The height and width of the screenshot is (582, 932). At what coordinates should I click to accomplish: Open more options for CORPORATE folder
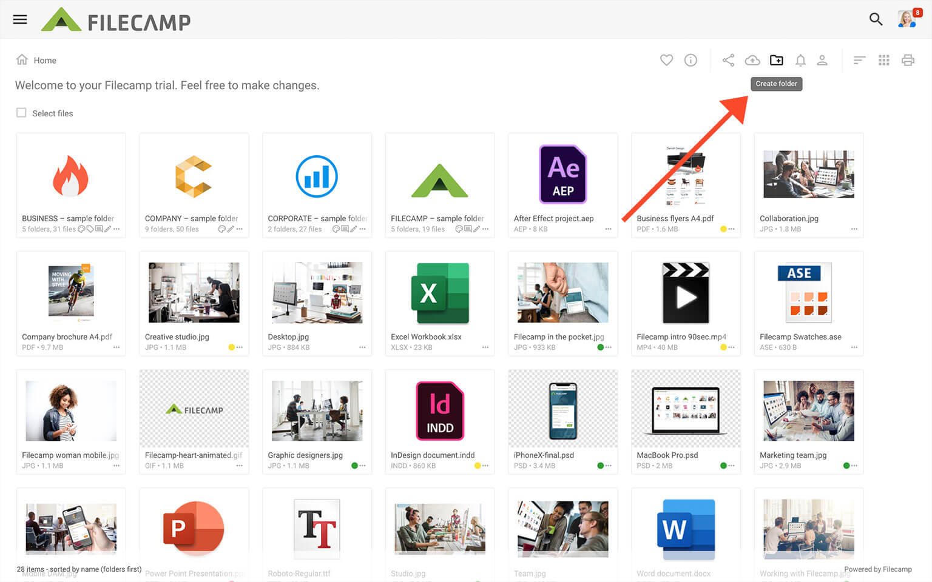[x=362, y=229]
